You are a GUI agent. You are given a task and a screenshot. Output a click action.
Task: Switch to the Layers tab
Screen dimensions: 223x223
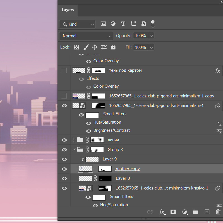tap(68, 10)
